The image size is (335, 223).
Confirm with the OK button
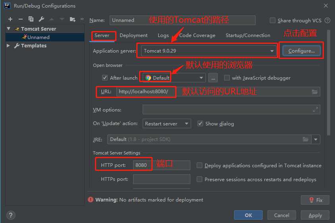coord(248,215)
